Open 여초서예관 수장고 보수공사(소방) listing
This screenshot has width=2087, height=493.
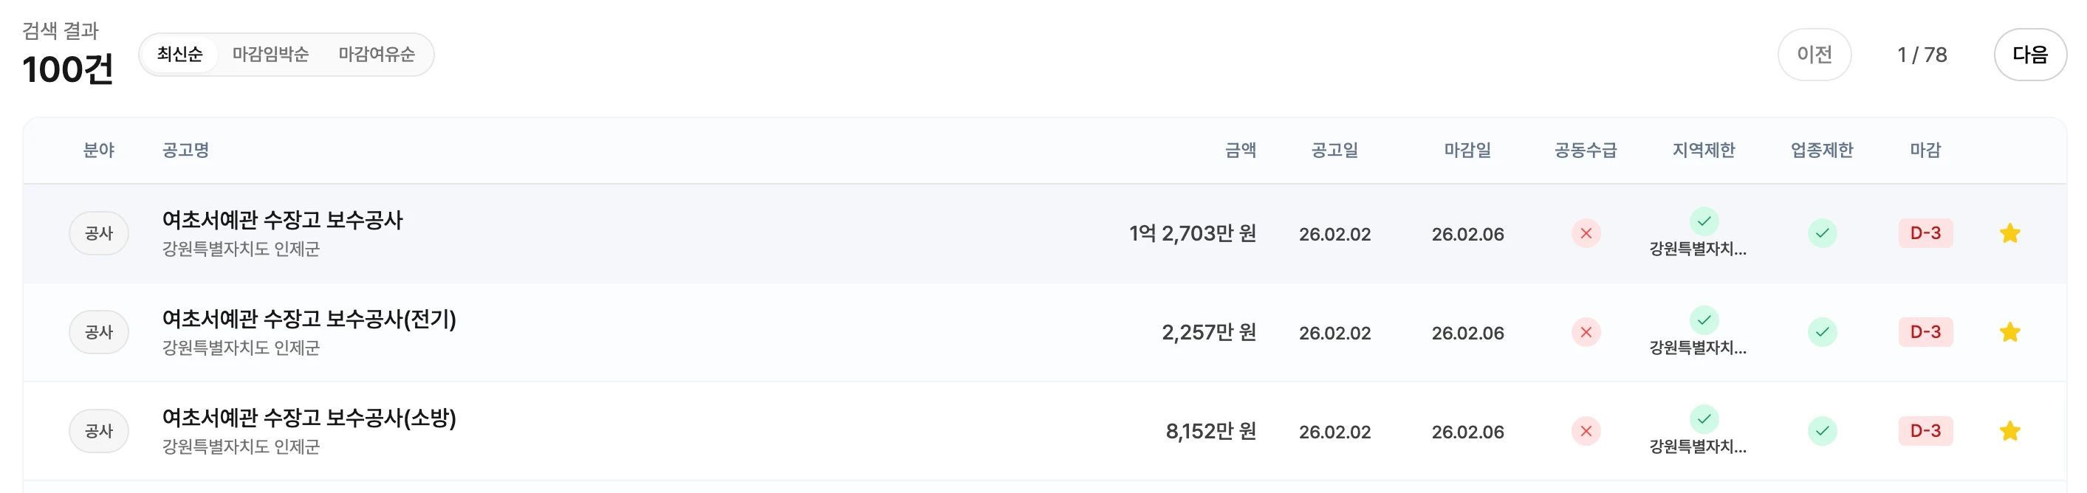coord(309,418)
